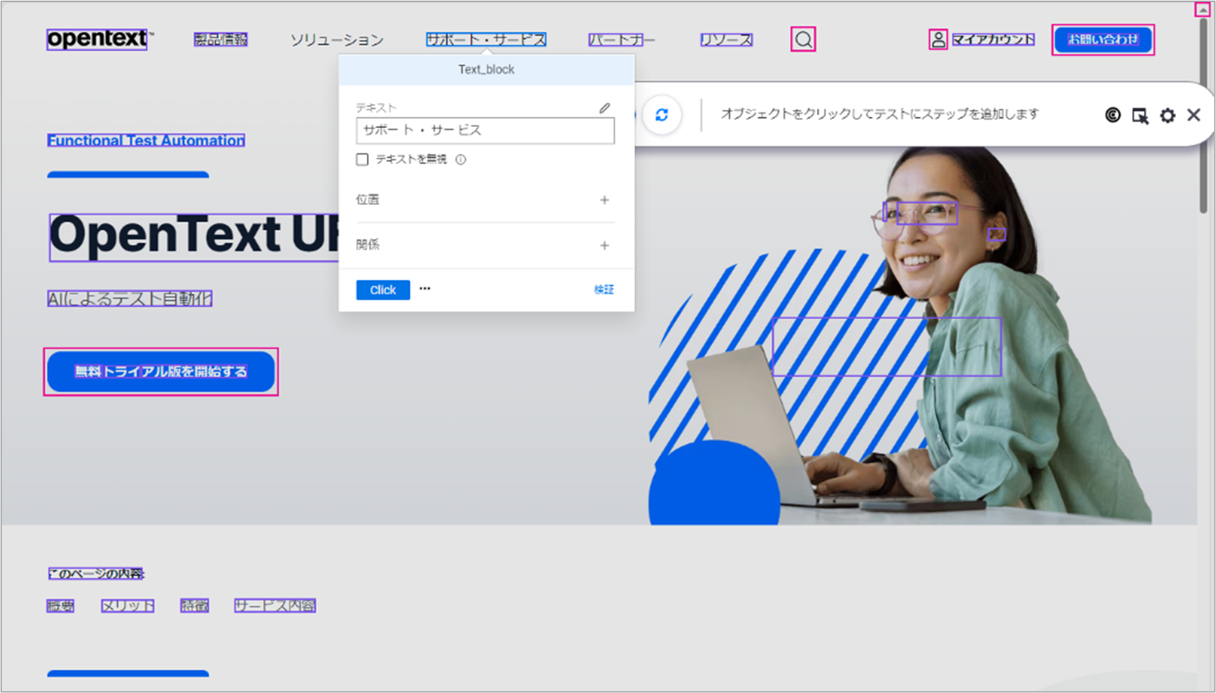
Task: Open settings with the gear icon
Action: 1167,116
